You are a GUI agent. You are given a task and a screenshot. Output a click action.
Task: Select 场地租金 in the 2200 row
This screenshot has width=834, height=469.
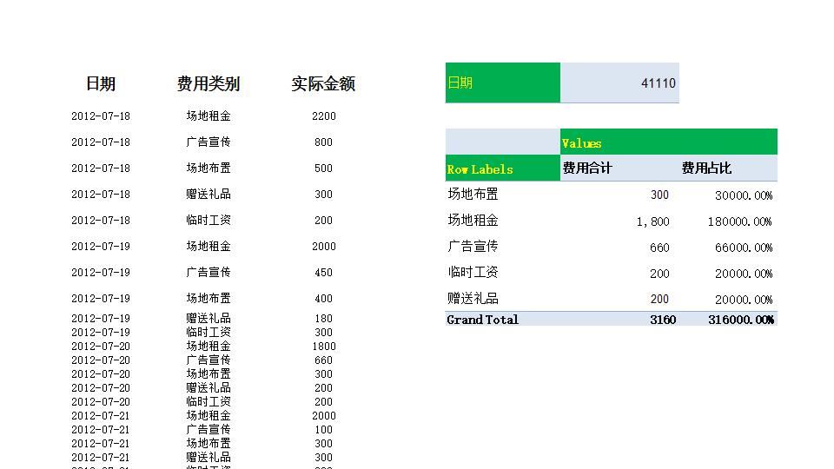pos(208,116)
